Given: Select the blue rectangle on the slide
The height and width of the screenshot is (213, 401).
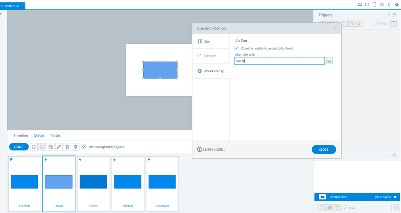Looking at the screenshot, I should coord(160,70).
